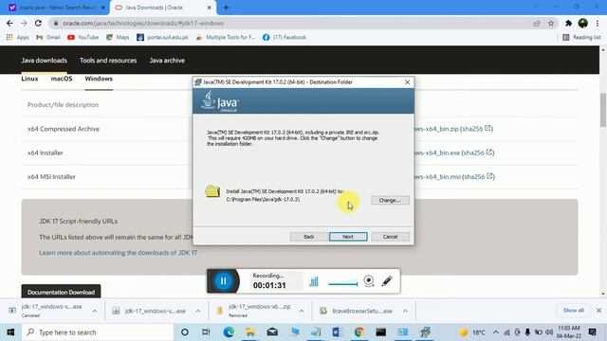Screen dimensions: 607x341
Task: Click the bin.zip download link
Action: tap(436, 129)
